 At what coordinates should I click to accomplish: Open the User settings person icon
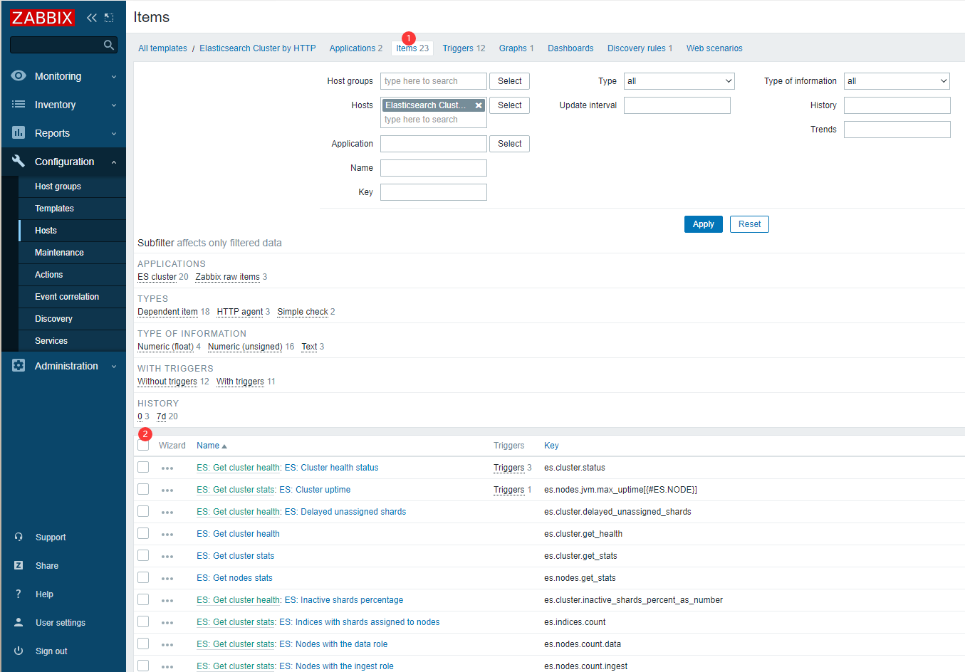(19, 623)
